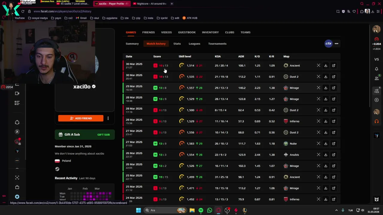Open the ATK HUB bookmark
The image size is (383, 215).
(190, 18)
